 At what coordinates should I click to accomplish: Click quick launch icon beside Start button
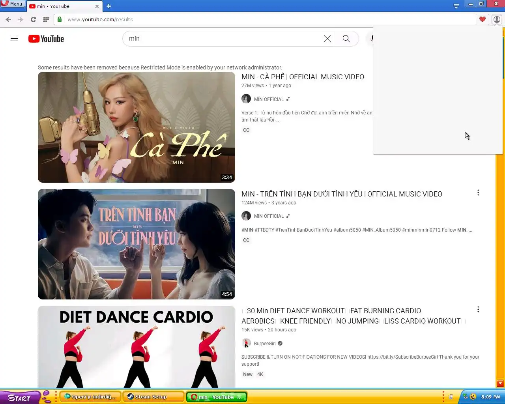(x=46, y=397)
